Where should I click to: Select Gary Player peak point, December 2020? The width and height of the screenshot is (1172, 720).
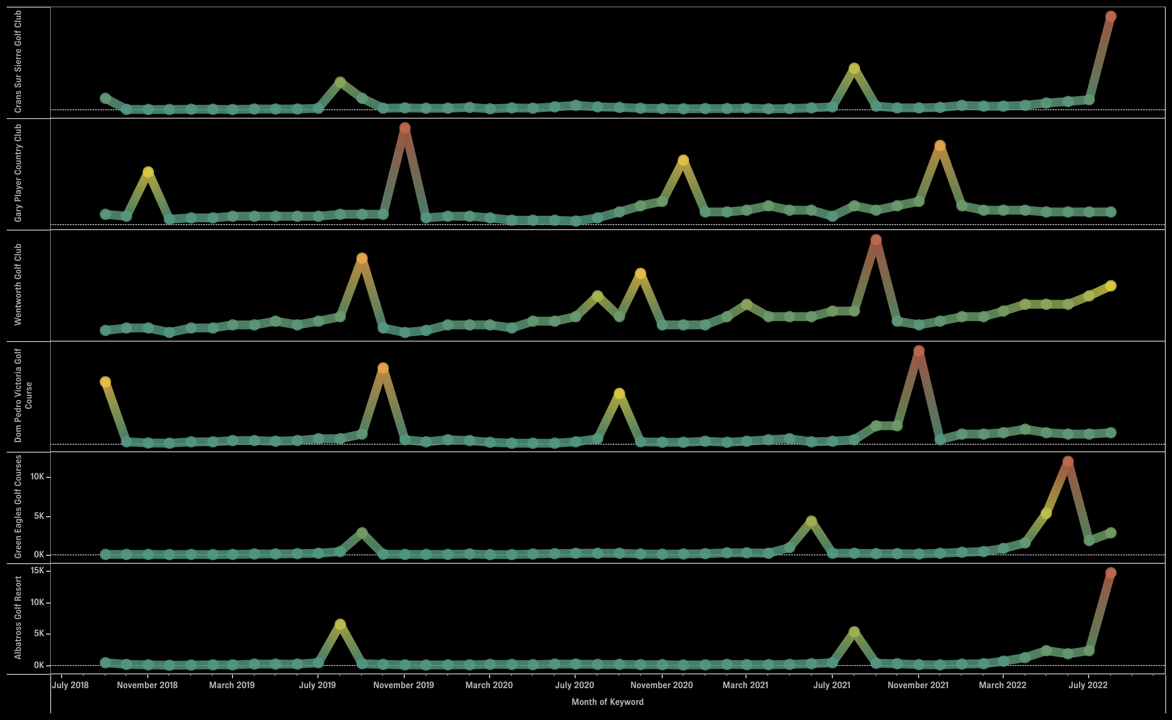(683, 161)
